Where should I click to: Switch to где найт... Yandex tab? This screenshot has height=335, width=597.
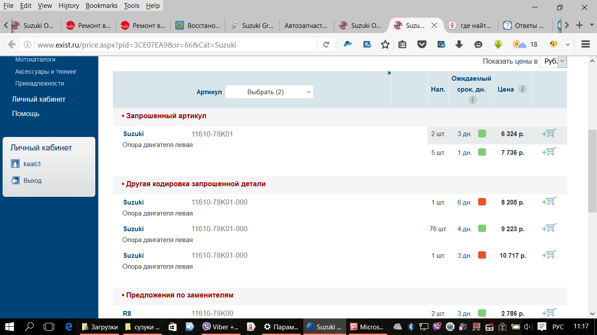tap(471, 25)
